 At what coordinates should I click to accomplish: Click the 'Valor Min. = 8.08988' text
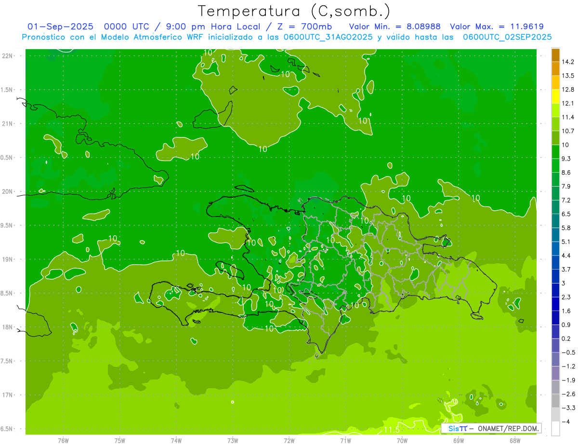pyautogui.click(x=394, y=27)
